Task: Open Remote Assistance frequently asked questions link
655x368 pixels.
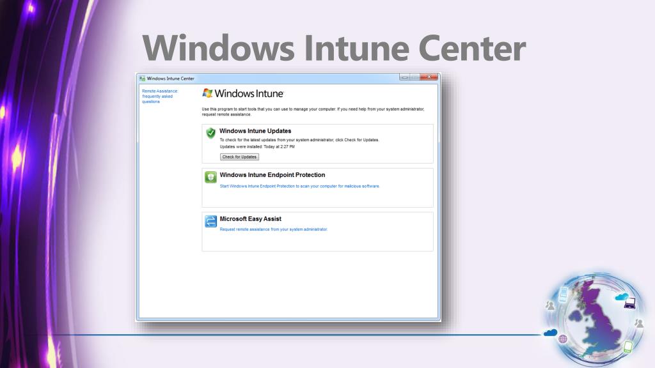Action: (x=159, y=96)
